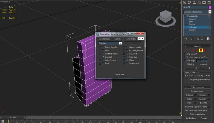214x123 pixels.
Task: Select the SubObj preview radio button
Action: [x=194, y=76]
